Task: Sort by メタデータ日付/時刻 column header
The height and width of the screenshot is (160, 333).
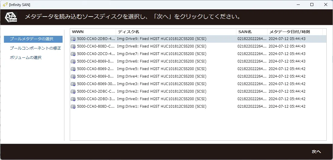Action: 295,32
